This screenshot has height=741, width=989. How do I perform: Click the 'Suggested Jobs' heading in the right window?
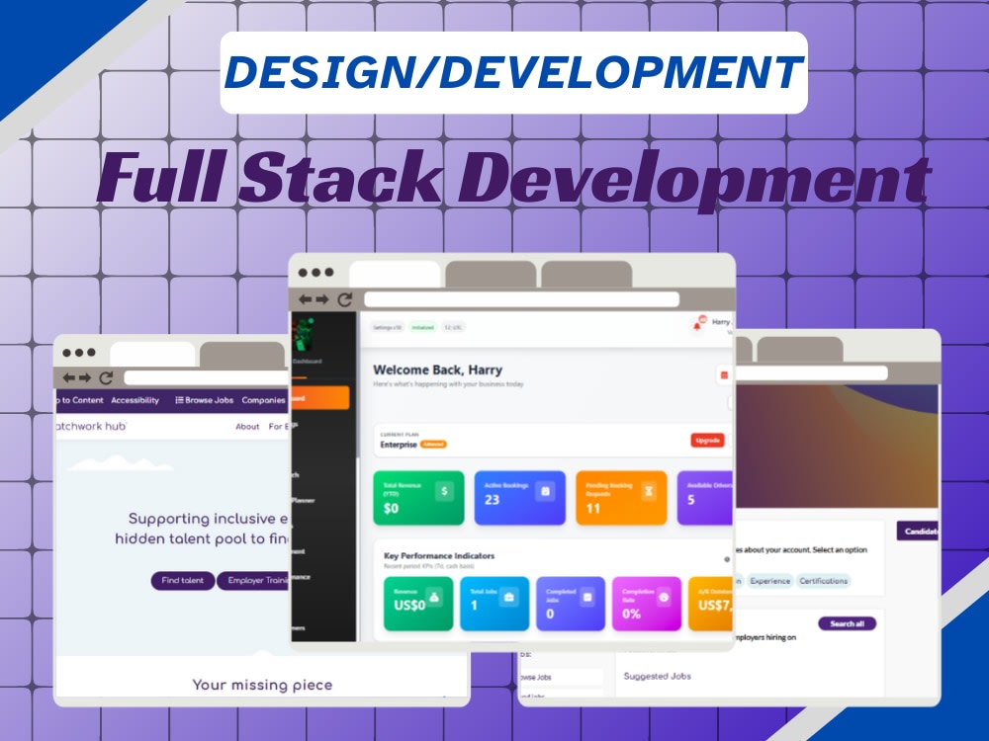click(658, 676)
